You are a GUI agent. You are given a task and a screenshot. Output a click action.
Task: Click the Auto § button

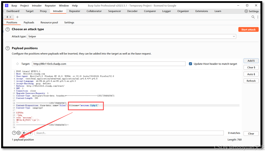[x=251, y=74]
